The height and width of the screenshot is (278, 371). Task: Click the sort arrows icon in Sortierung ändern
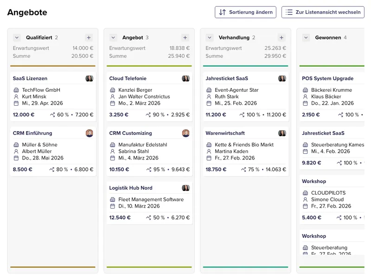pyautogui.click(x=222, y=12)
